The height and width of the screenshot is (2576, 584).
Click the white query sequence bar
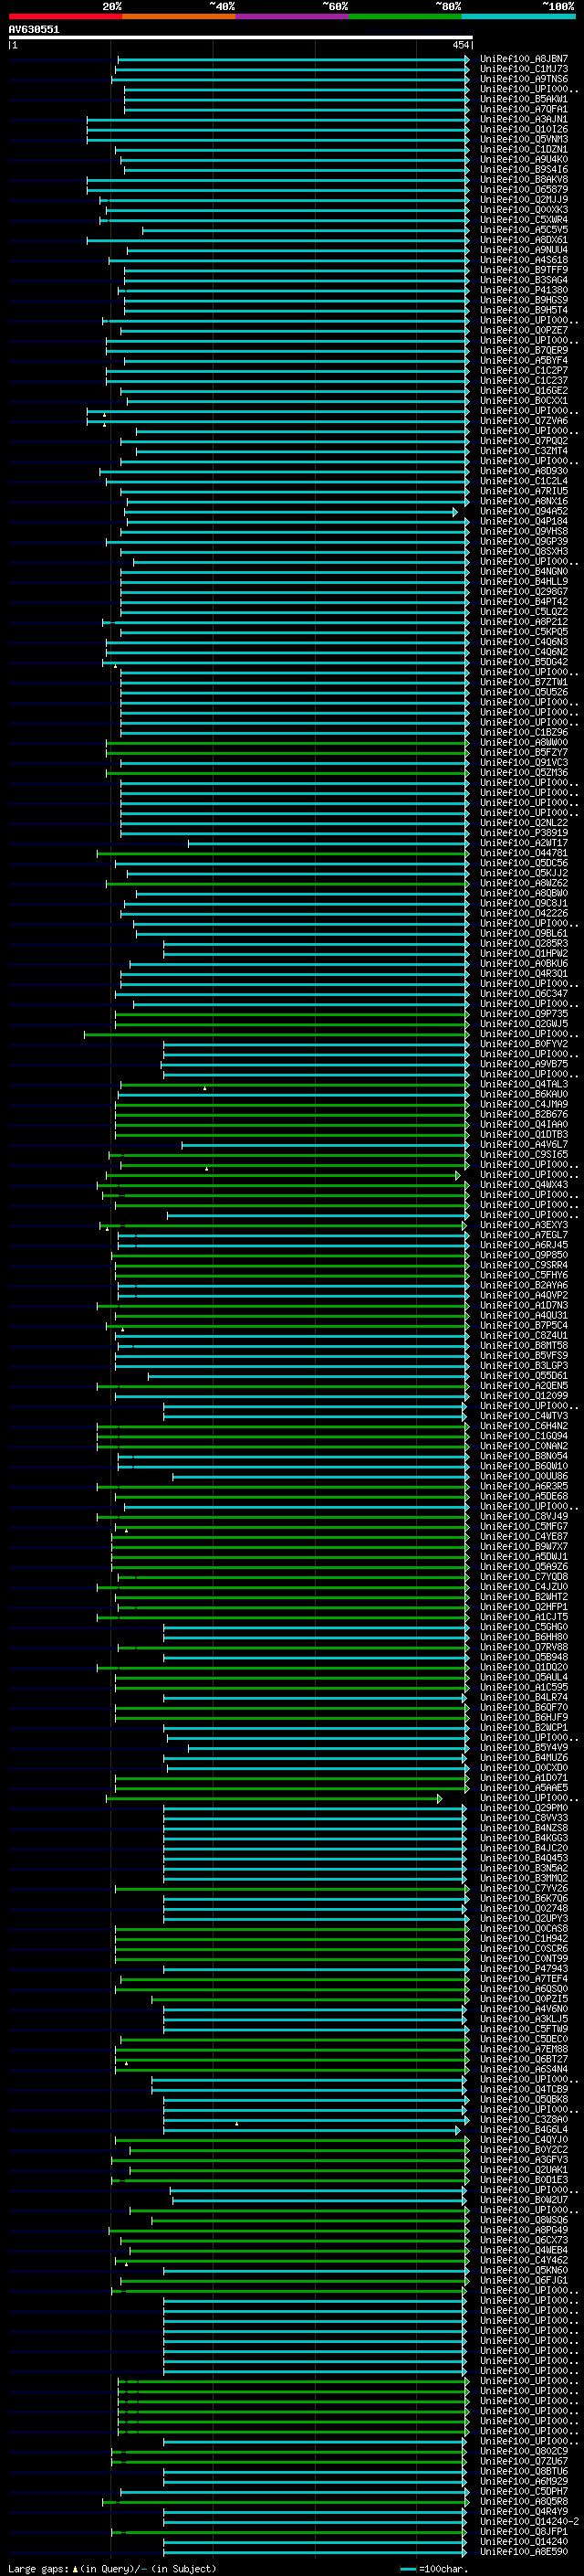coord(241,37)
